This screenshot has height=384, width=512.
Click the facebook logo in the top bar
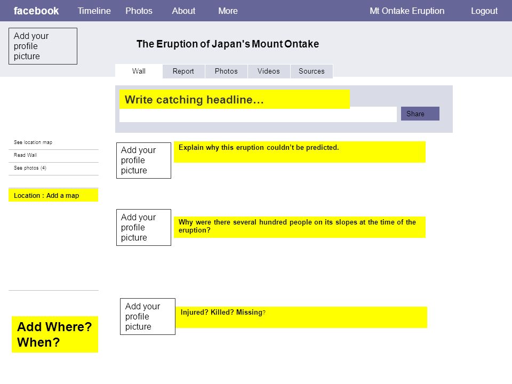coord(36,11)
